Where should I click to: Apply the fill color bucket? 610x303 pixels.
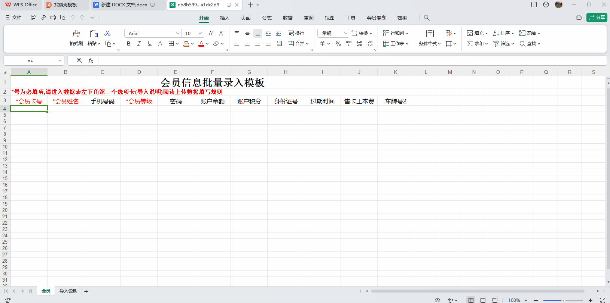pyautogui.click(x=186, y=44)
